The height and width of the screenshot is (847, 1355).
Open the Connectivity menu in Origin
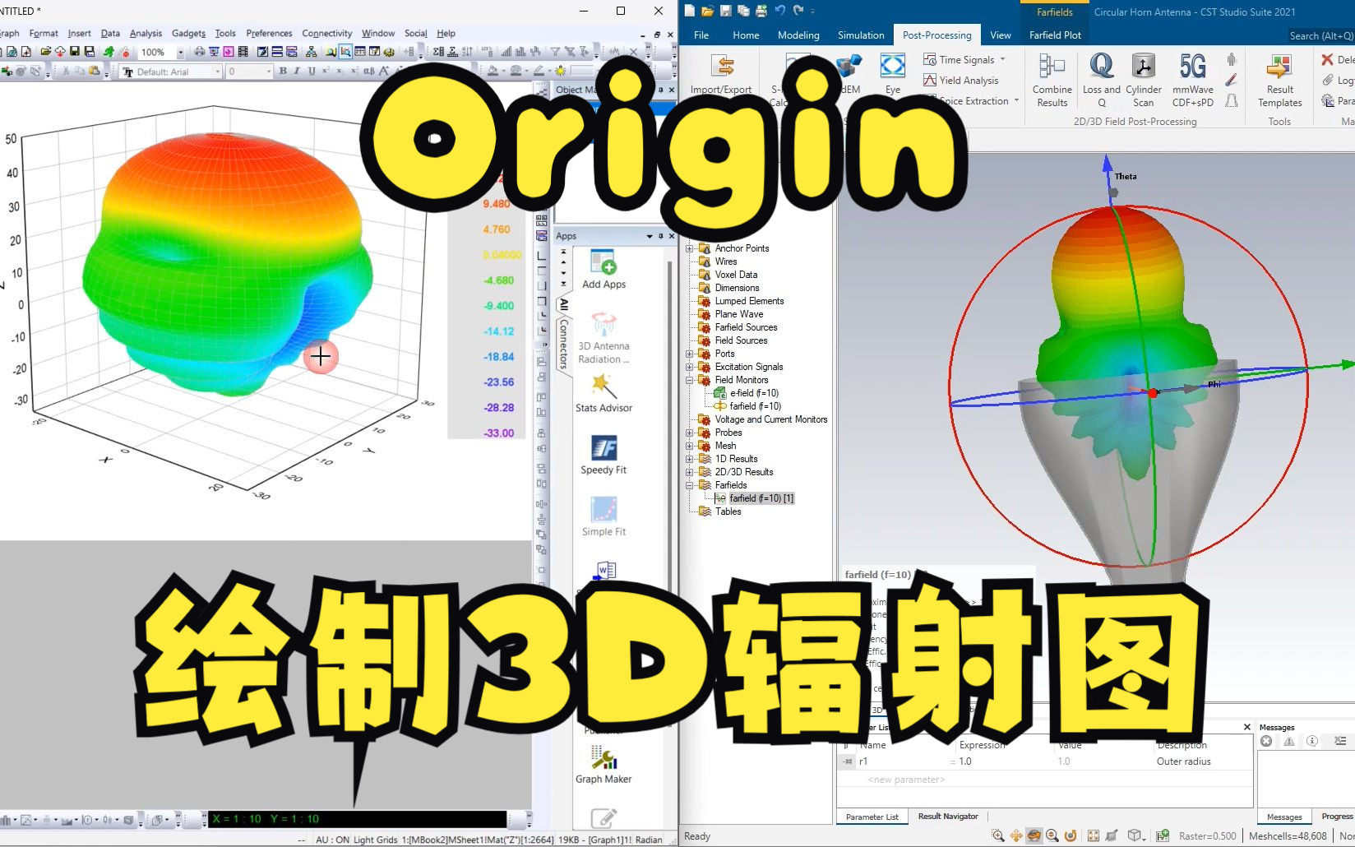(x=326, y=33)
